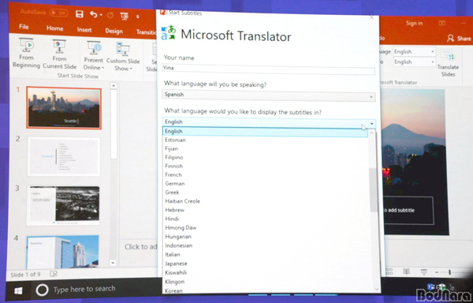Click the Save icon in title bar
The height and width of the screenshot is (303, 473).
pos(80,14)
